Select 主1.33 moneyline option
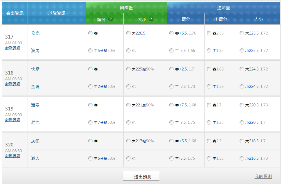 coord(209,51)
